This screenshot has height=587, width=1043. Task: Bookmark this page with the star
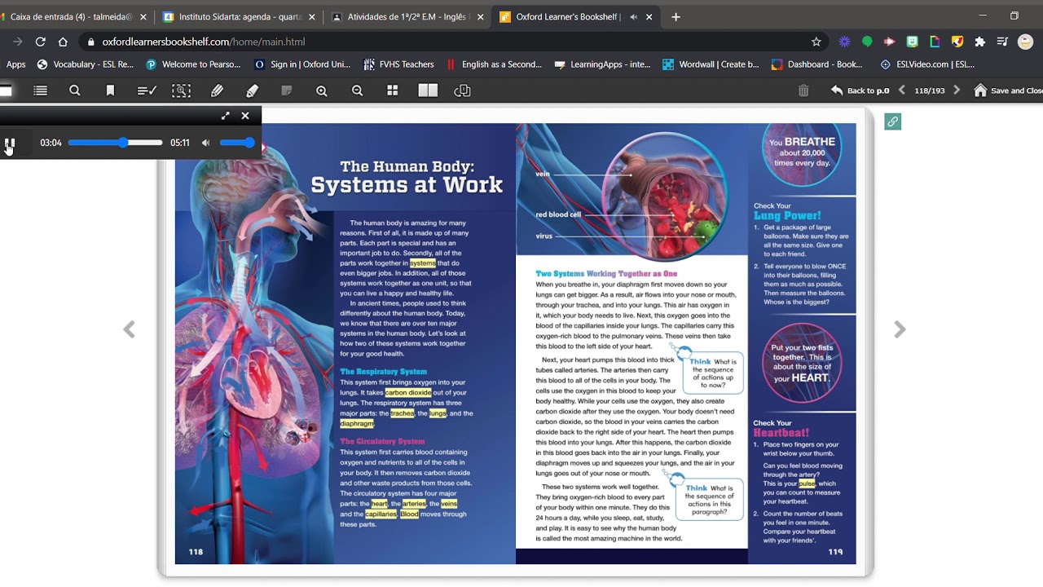816,42
